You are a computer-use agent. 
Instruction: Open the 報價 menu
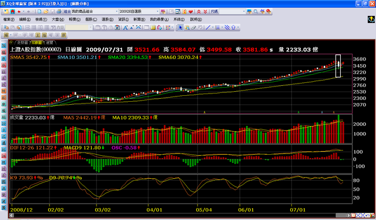(75, 19)
